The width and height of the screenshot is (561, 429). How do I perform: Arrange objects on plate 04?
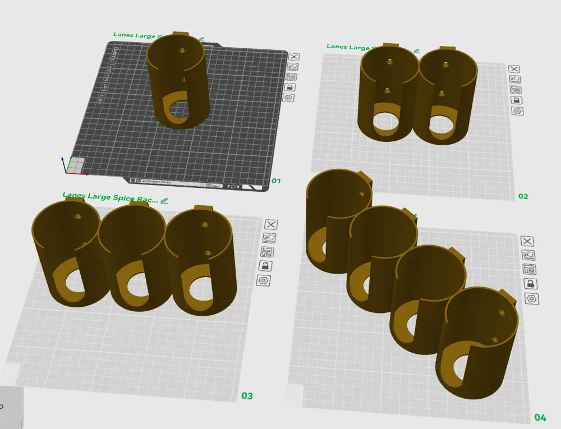529,269
